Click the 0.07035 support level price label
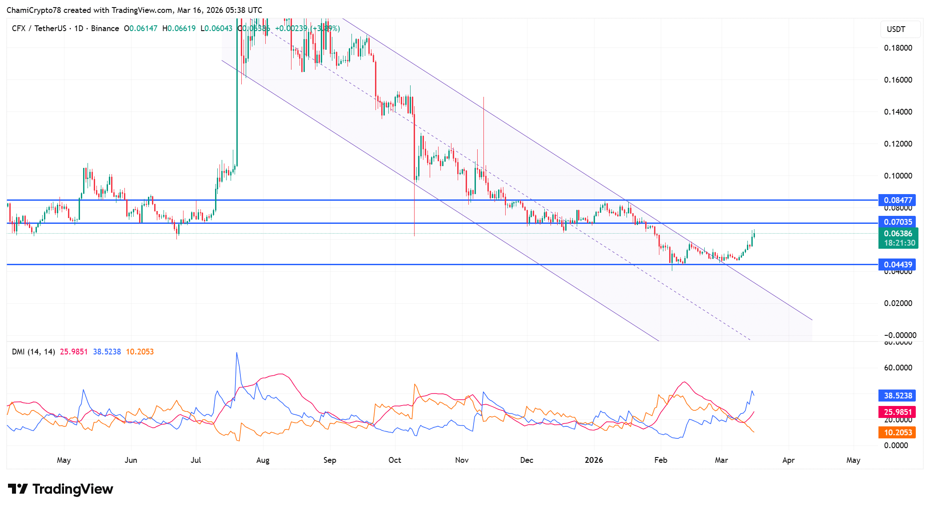Image resolution: width=930 pixels, height=509 pixels. [x=898, y=222]
